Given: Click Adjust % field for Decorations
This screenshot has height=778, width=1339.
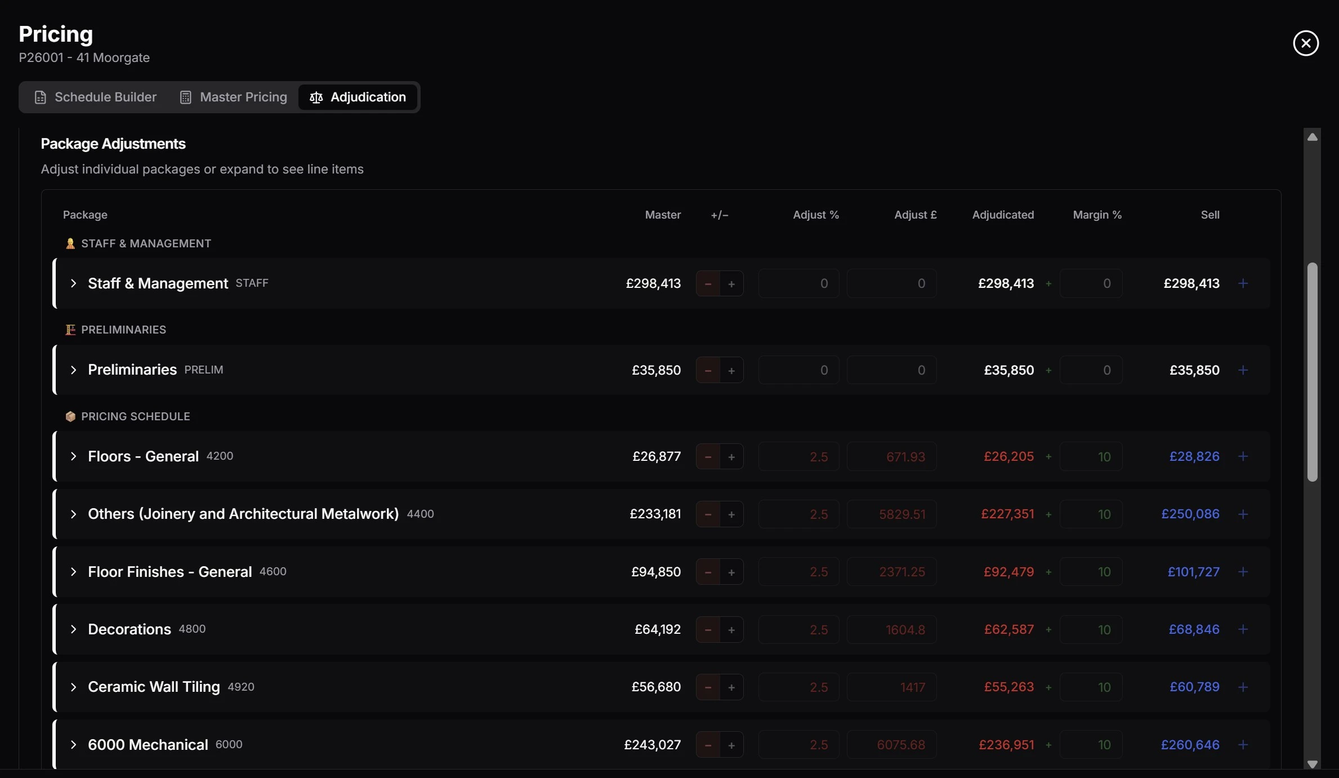Looking at the screenshot, I should pos(798,629).
